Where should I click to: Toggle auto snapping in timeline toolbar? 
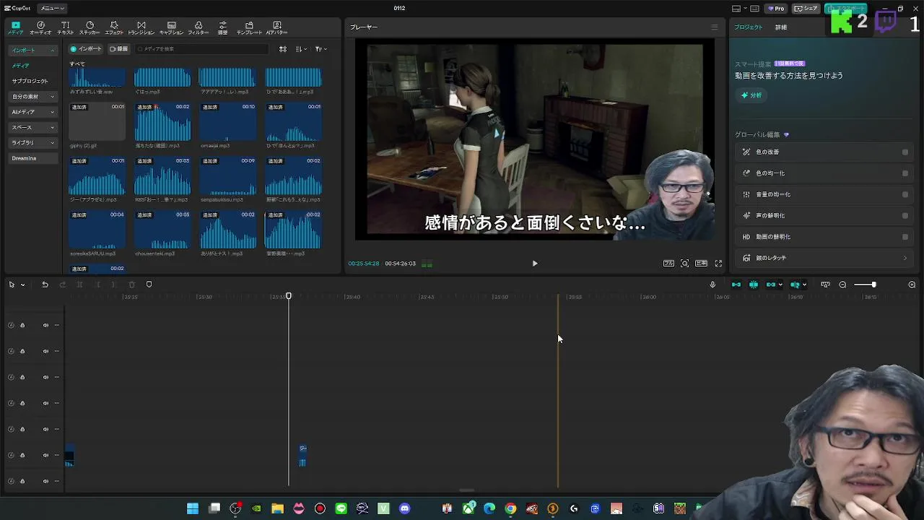(x=754, y=285)
